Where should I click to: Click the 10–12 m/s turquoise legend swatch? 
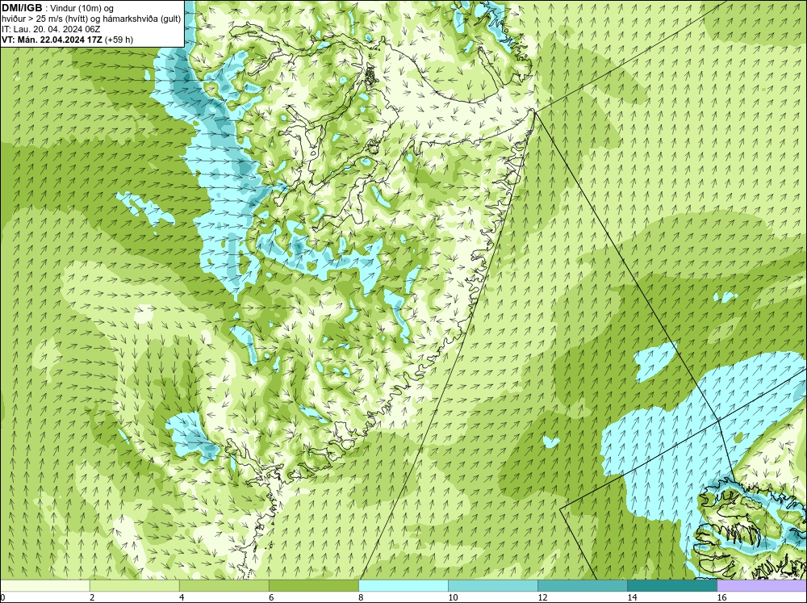pos(493,585)
